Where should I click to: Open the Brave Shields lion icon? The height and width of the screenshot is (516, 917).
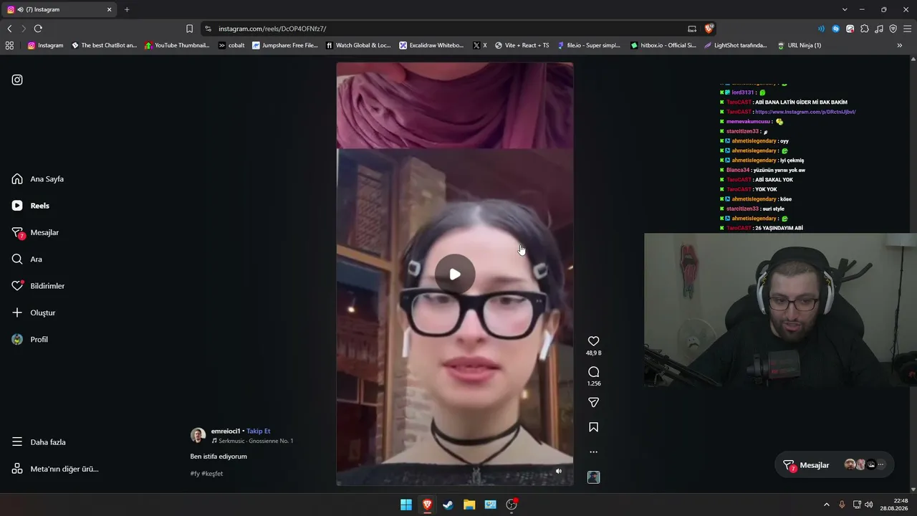tap(709, 29)
